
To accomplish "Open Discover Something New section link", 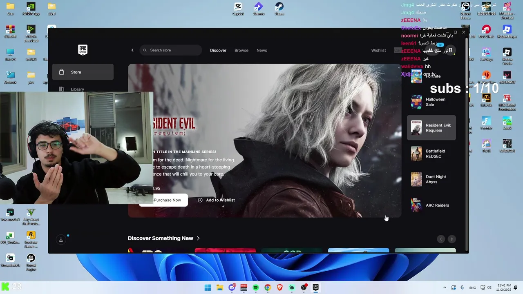I will [x=164, y=238].
